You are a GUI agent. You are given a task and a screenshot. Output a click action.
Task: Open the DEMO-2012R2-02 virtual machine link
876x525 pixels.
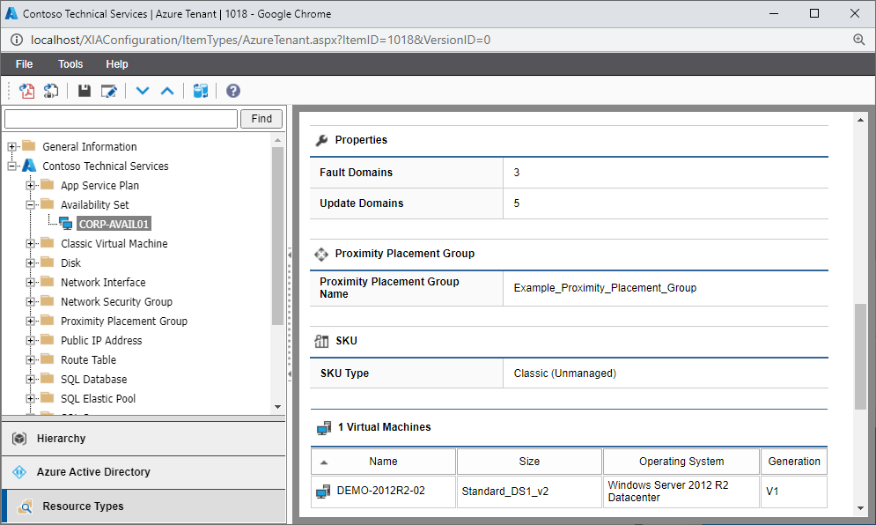(380, 491)
